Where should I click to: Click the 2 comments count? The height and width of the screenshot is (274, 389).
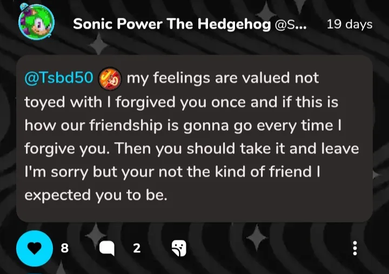tap(137, 248)
